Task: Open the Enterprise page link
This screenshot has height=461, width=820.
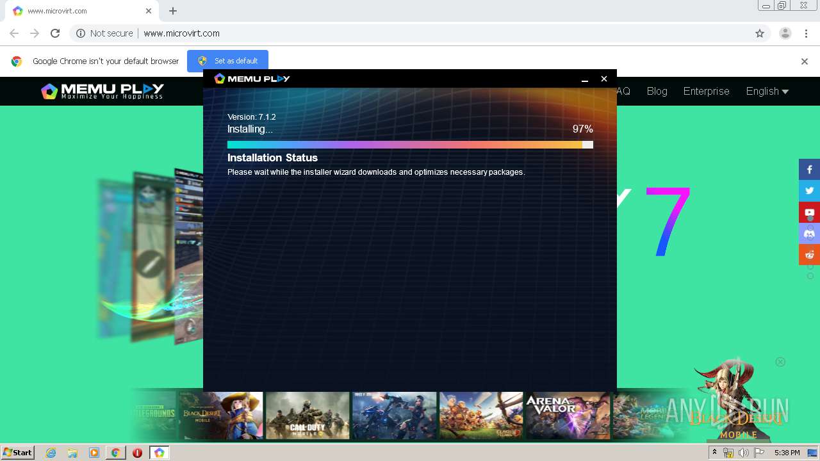Action: pyautogui.click(x=706, y=91)
